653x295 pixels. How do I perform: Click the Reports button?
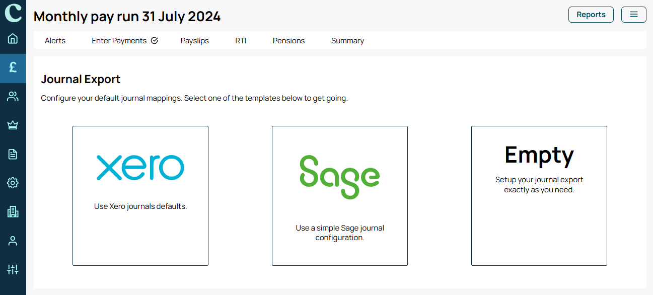pyautogui.click(x=591, y=15)
